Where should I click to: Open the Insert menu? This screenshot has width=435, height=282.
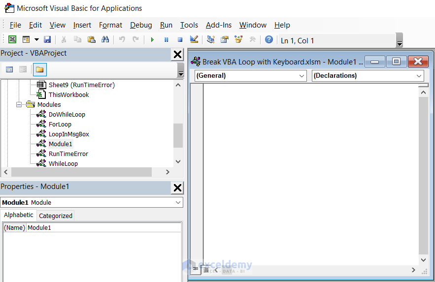(x=82, y=25)
